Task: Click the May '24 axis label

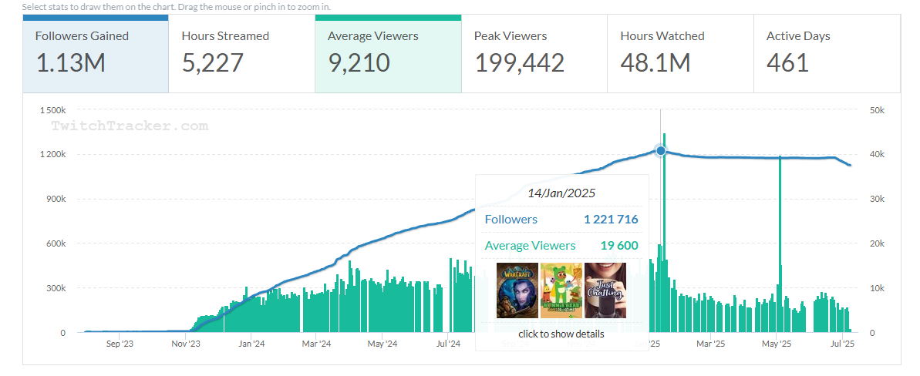Action: tap(383, 344)
